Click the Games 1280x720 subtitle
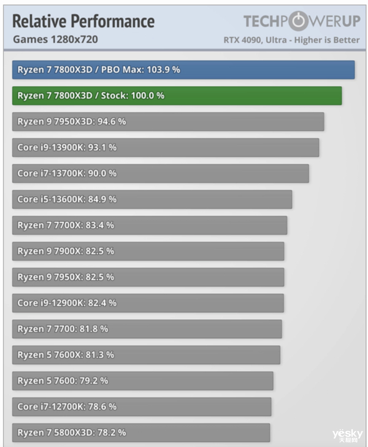 [x=55, y=40]
